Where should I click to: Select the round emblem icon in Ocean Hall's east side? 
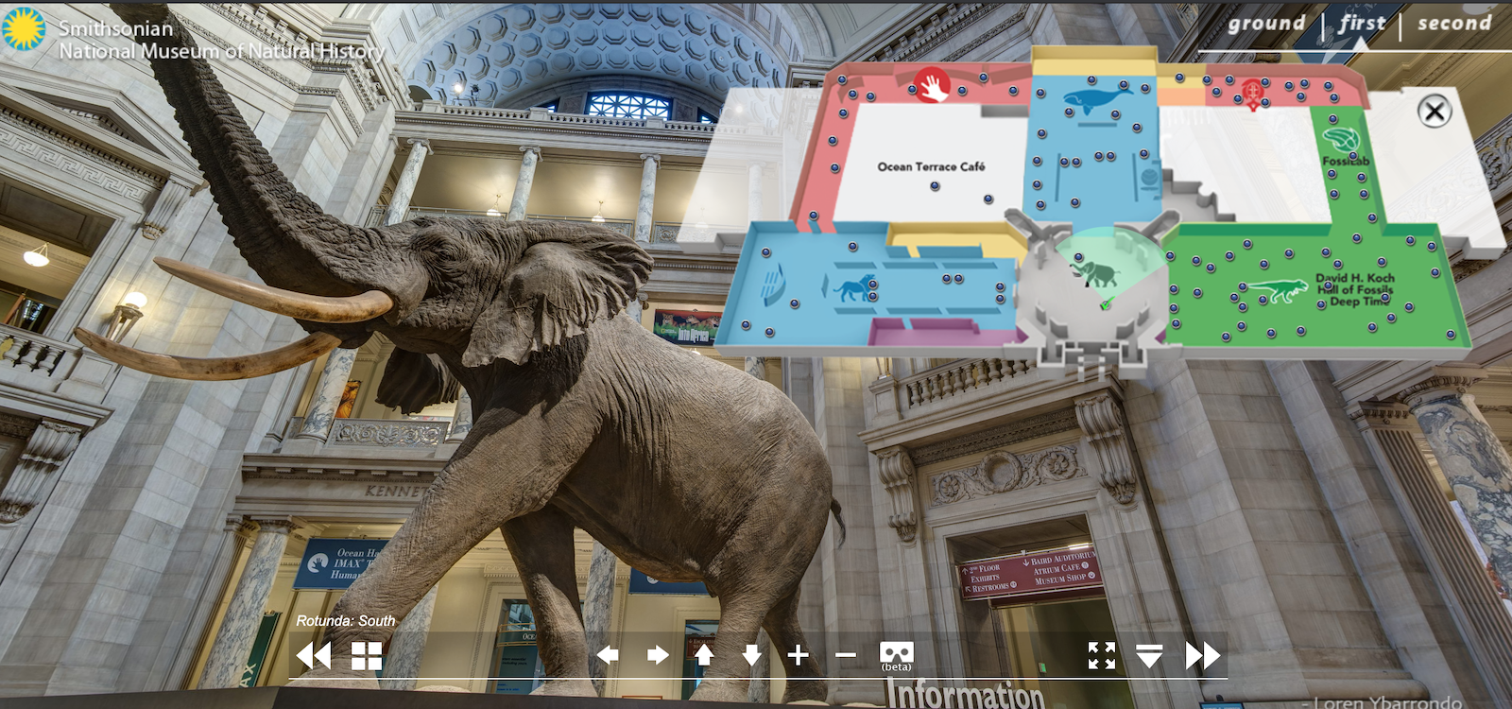tap(1149, 178)
